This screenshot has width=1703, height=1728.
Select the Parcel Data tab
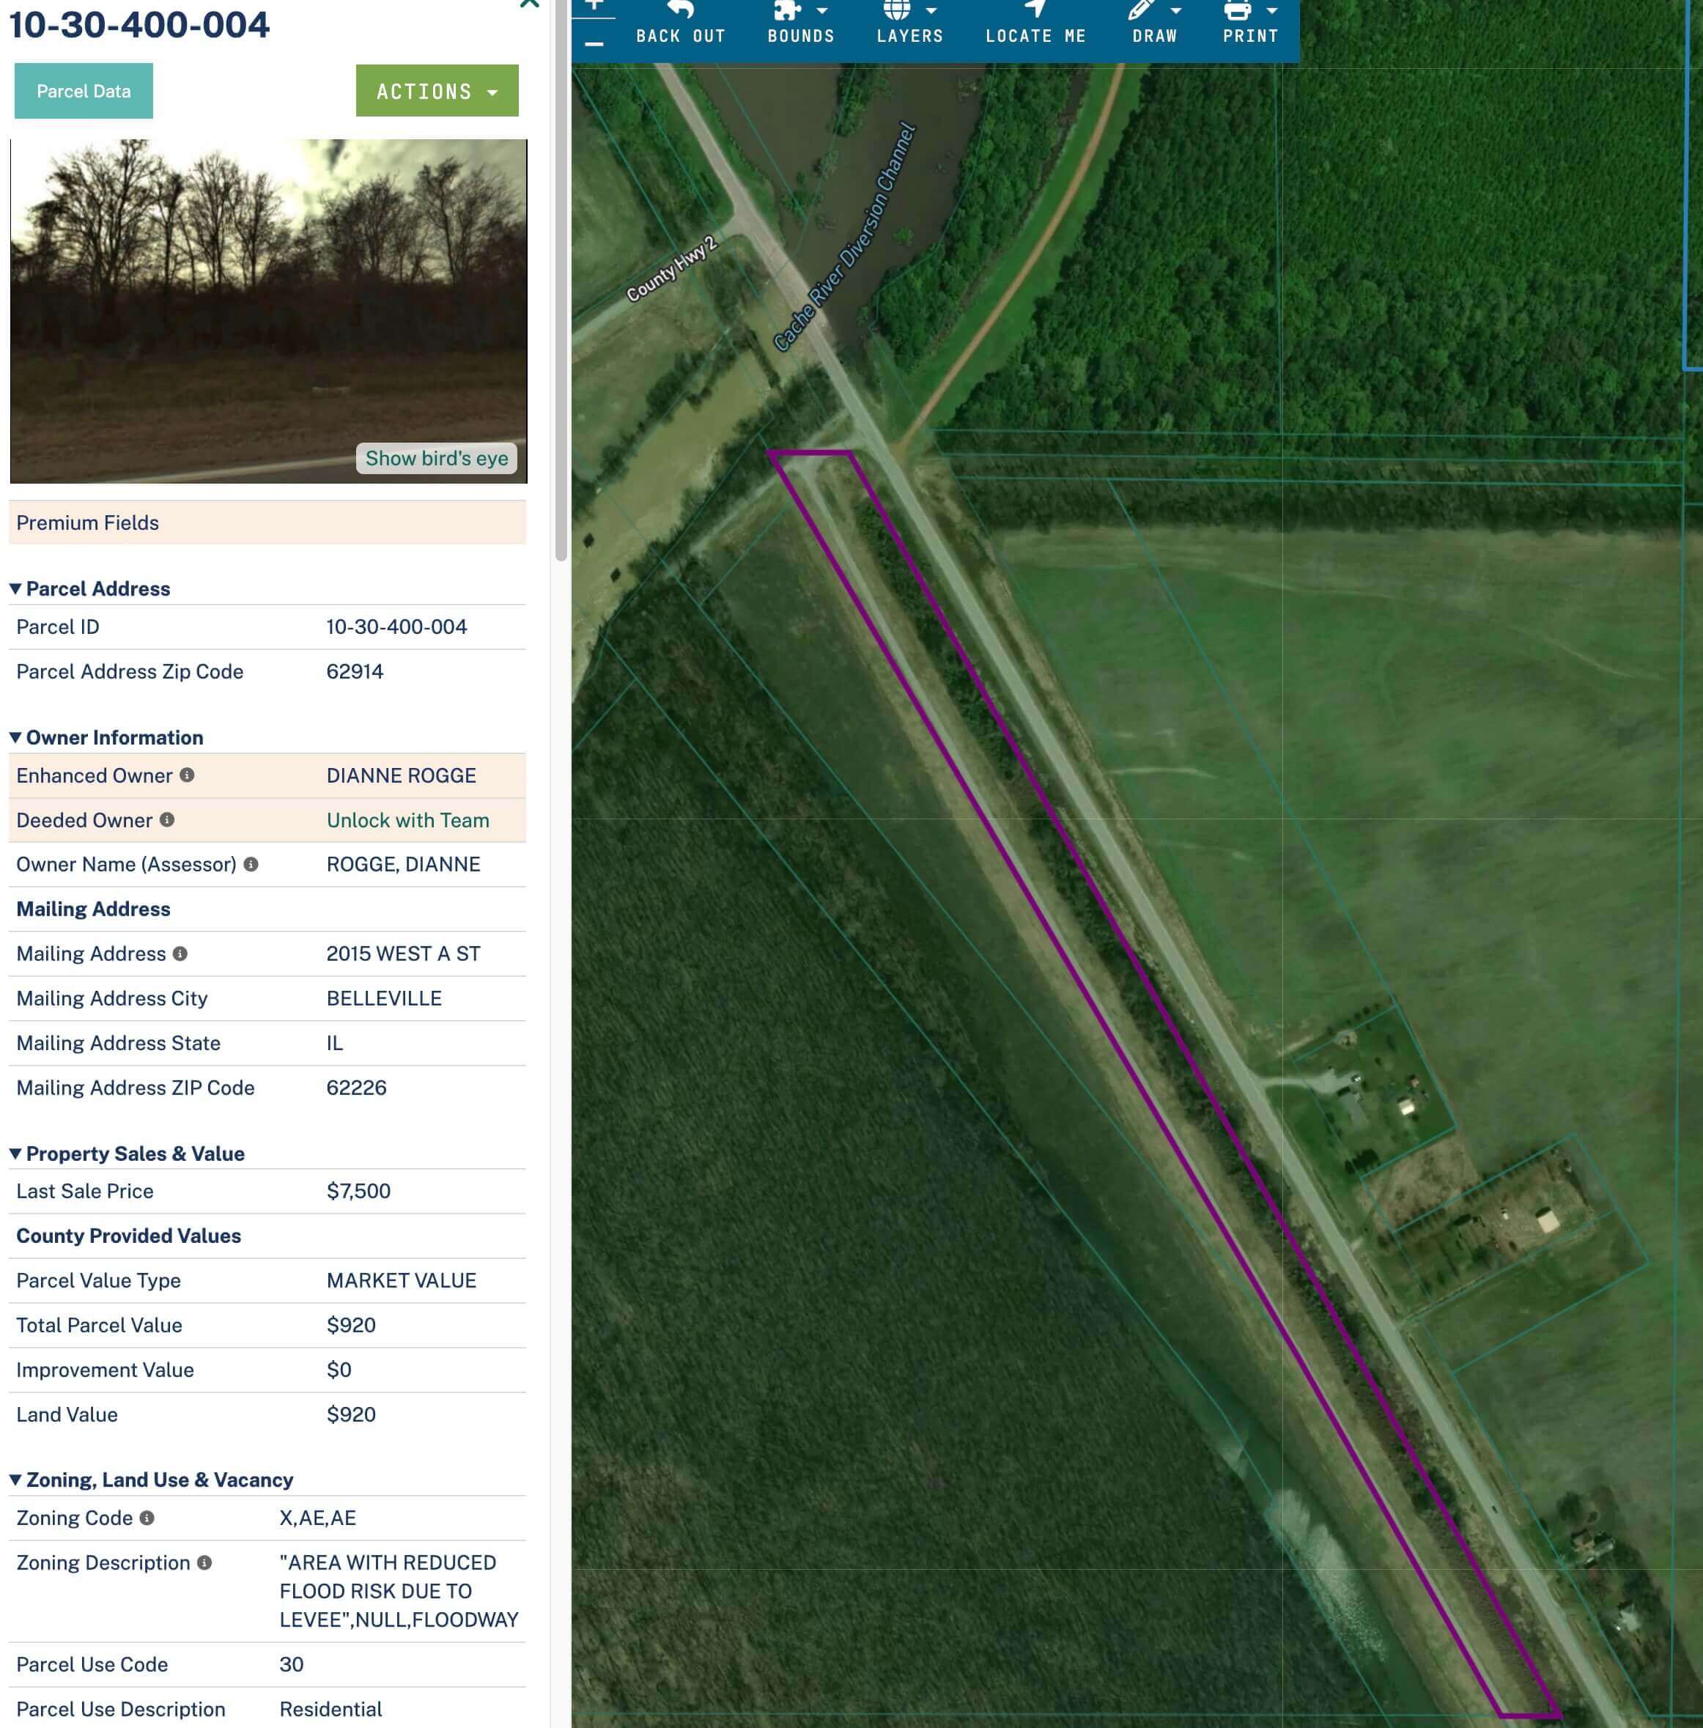[x=82, y=90]
